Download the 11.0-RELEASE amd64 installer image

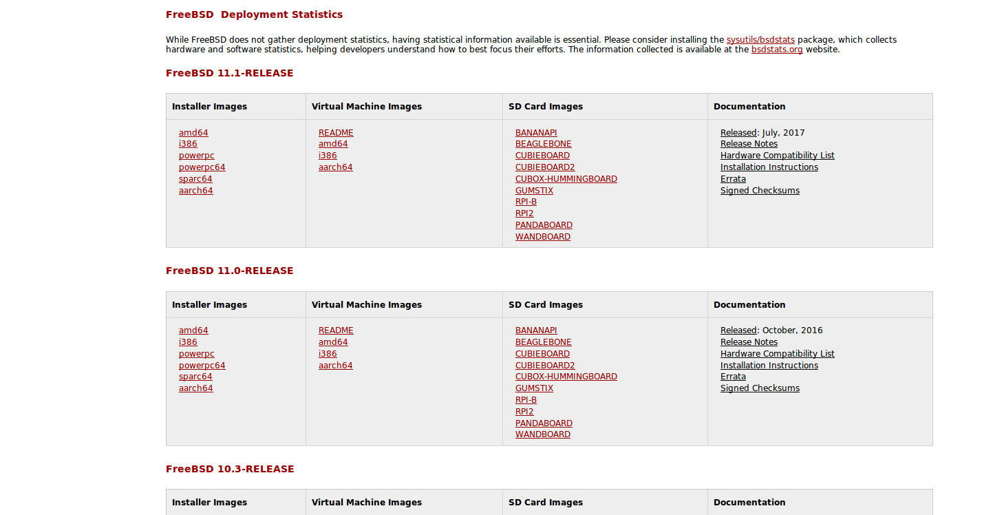click(x=193, y=330)
